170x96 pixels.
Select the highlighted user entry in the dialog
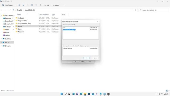[69, 30]
